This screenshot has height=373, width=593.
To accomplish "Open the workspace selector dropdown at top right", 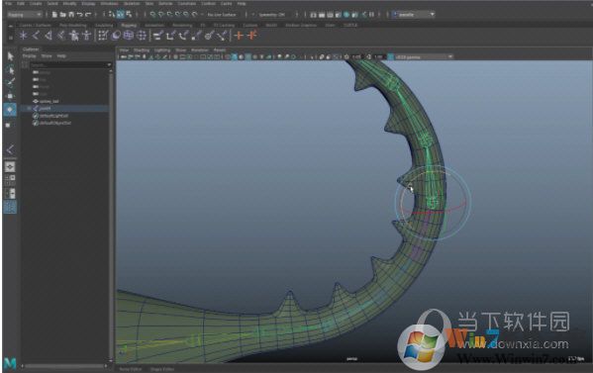I will coord(414,15).
